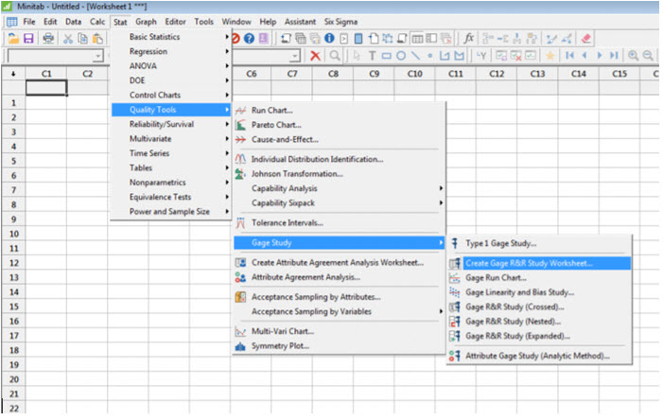The width and height of the screenshot is (663, 420).
Task: Select Create Attribute Agreement Analysis Worksheet
Action: [340, 263]
